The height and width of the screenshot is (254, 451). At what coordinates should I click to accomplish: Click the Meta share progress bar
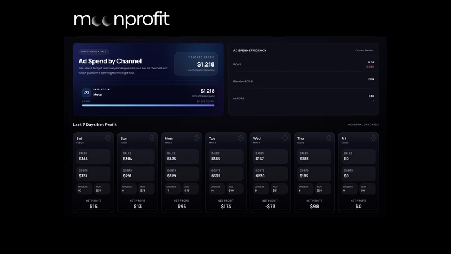[148, 106]
